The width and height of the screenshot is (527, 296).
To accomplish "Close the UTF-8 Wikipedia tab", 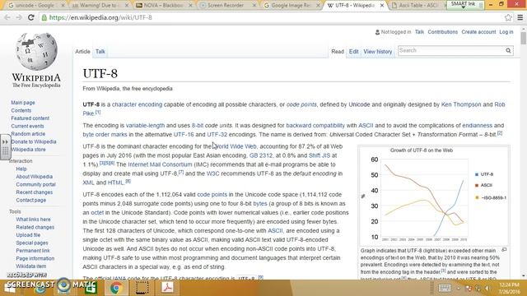I will pyautogui.click(x=382, y=6).
